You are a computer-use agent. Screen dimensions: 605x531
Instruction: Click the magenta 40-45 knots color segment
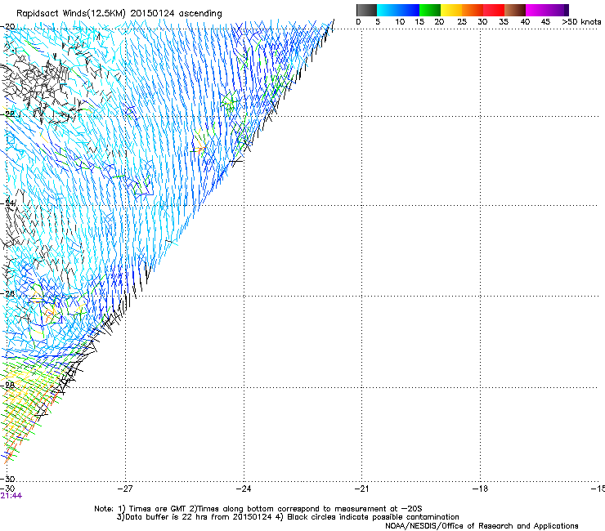(536, 10)
